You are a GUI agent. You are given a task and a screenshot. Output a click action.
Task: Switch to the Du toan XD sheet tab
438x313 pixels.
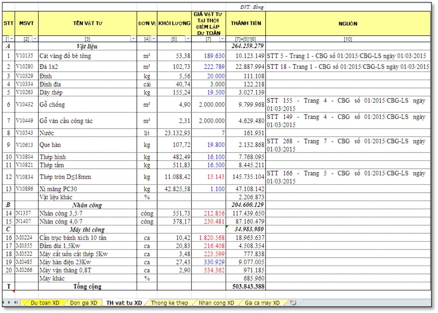click(45, 303)
